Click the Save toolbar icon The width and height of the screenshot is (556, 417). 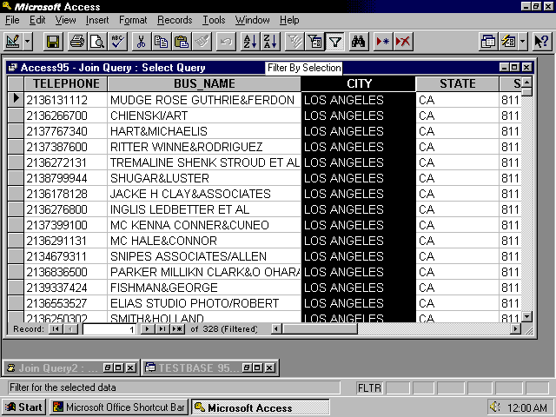tap(53, 41)
